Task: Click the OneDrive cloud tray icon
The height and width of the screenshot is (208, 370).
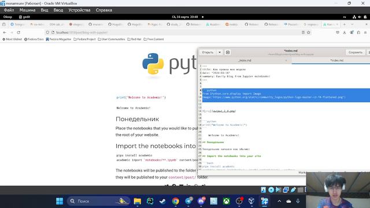Action: 288,201
